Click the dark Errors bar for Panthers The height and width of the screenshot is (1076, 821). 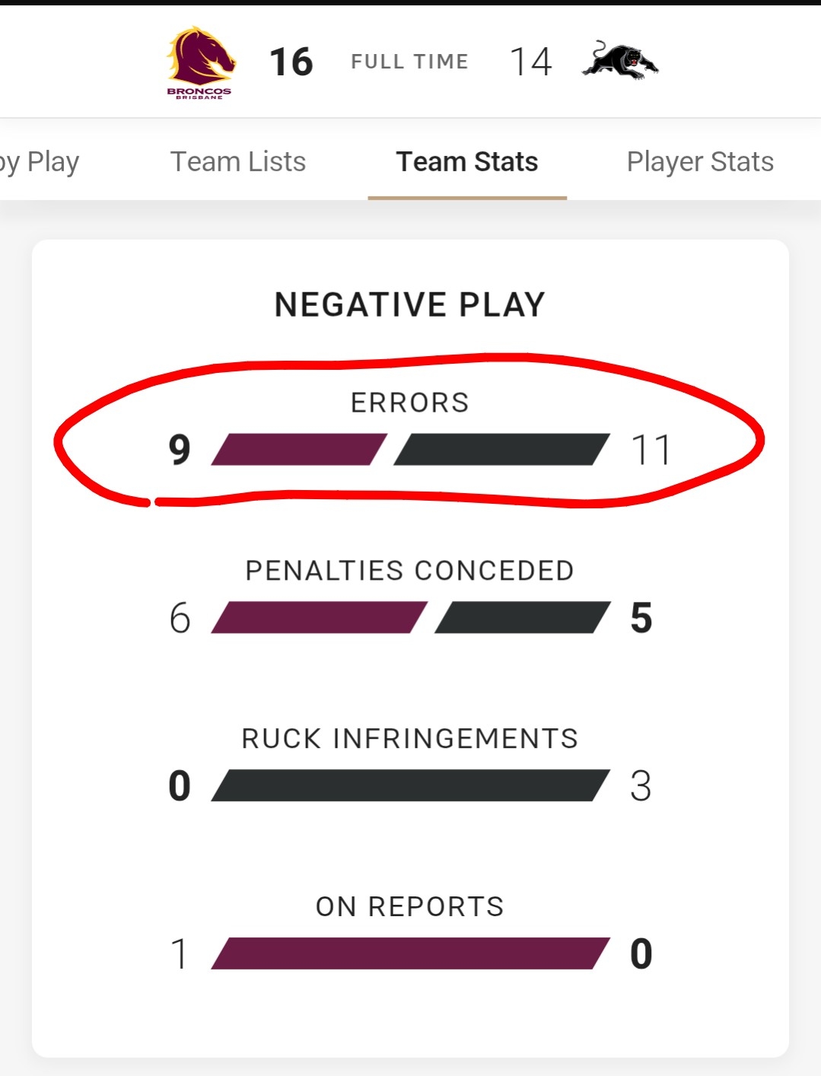point(502,449)
